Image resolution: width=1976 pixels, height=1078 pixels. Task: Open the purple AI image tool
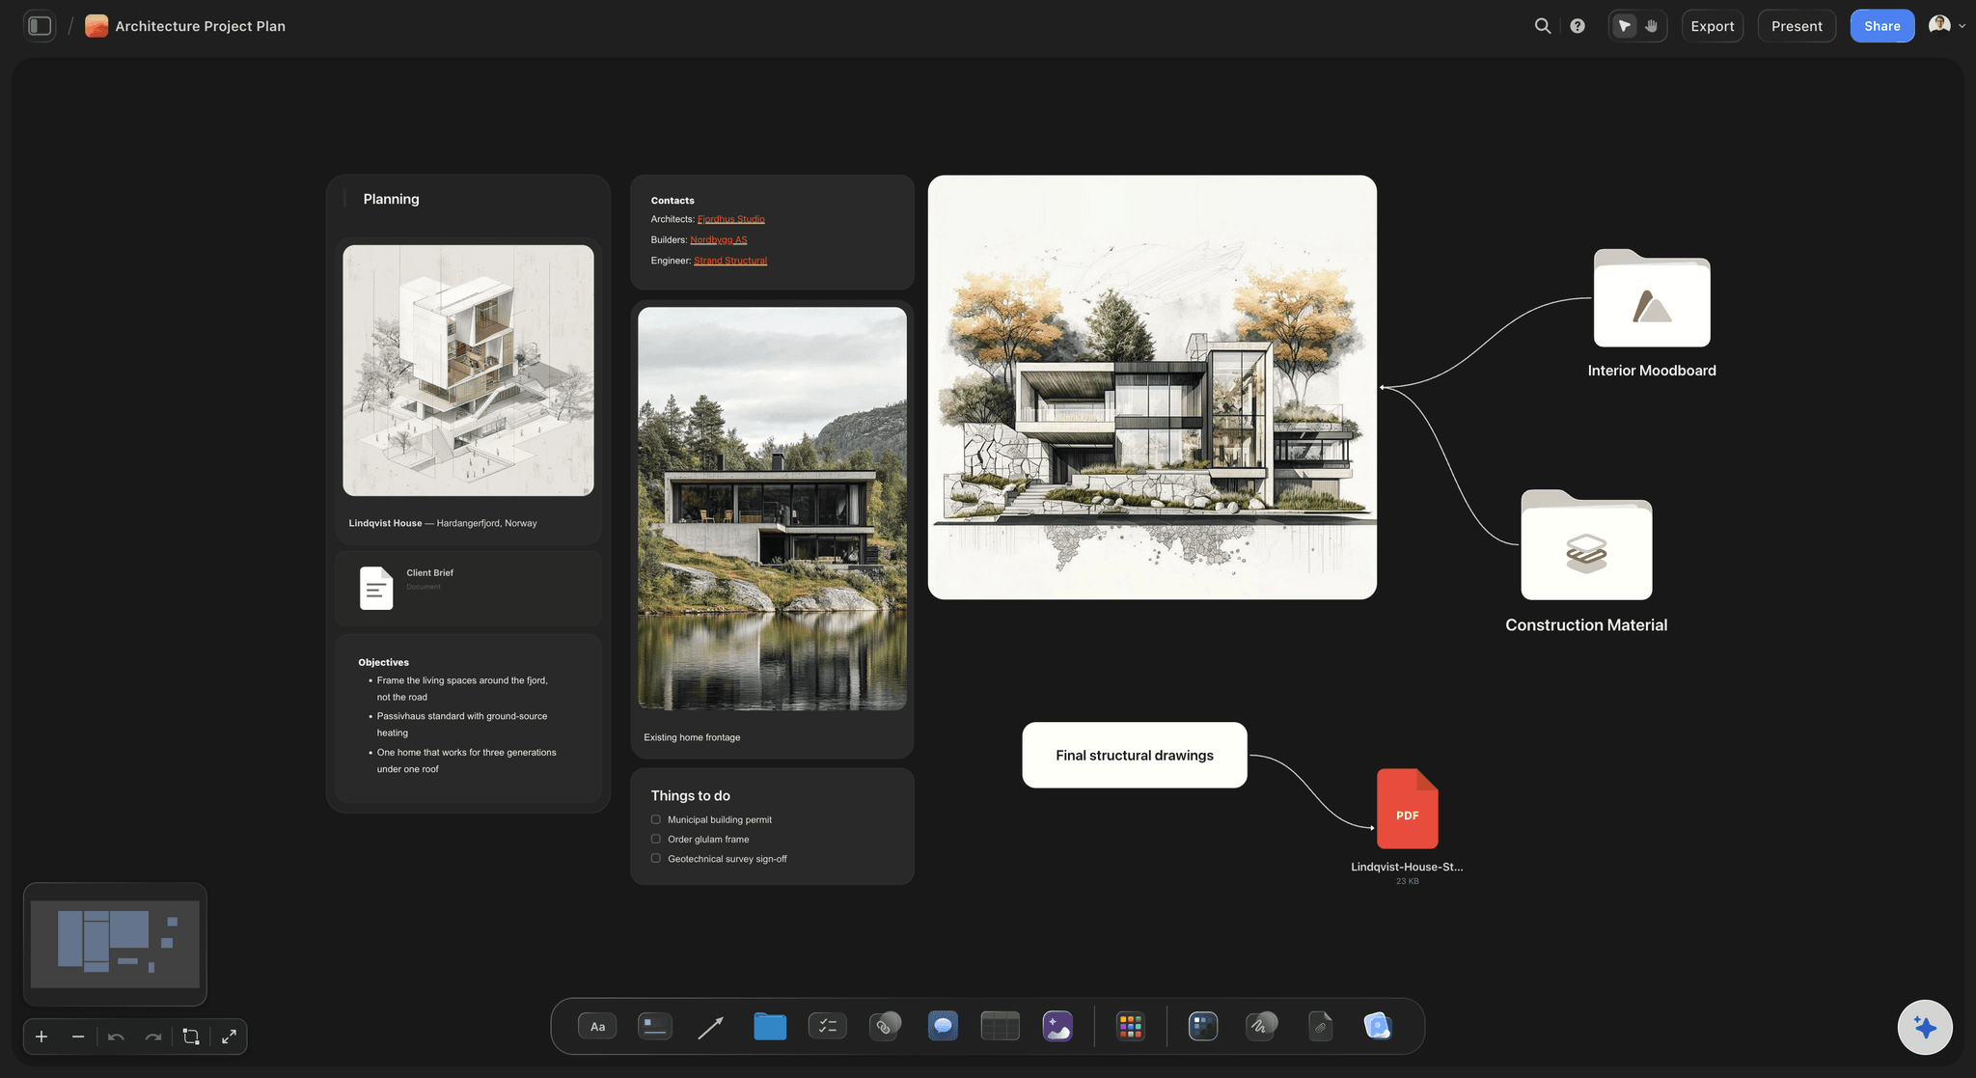click(1057, 1026)
